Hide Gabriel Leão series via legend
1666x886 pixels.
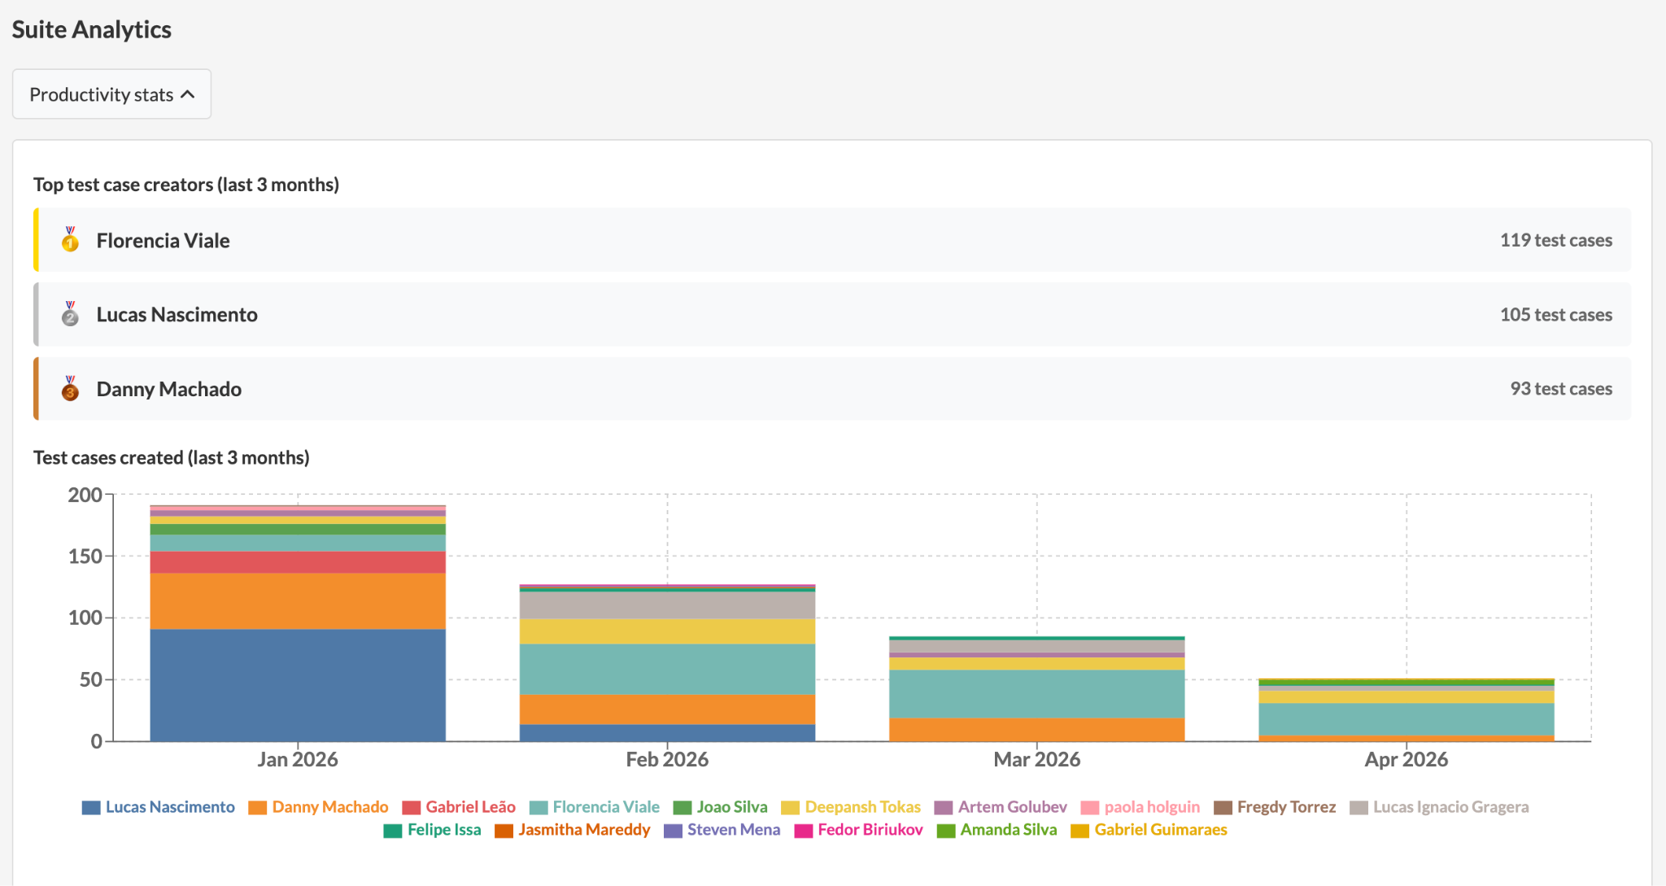coord(470,807)
